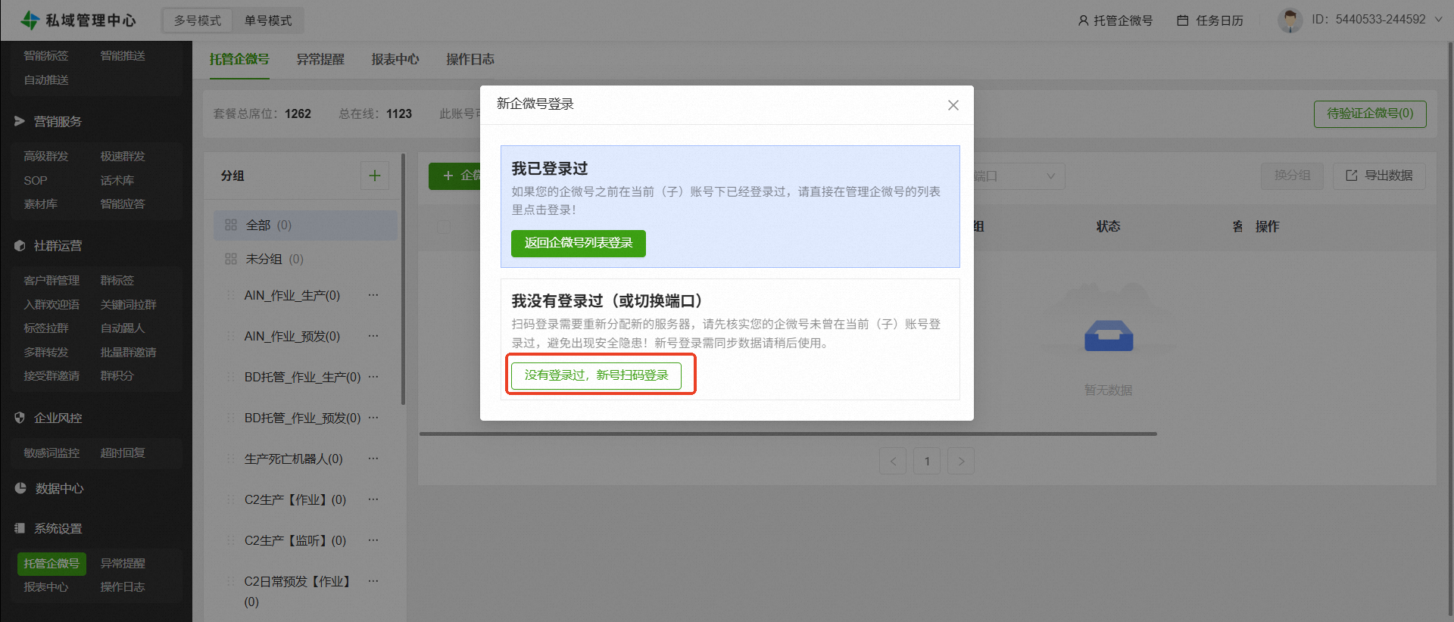This screenshot has width=1454, height=622.
Task: Open 客户群管理 in sidebar
Action: click(51, 281)
